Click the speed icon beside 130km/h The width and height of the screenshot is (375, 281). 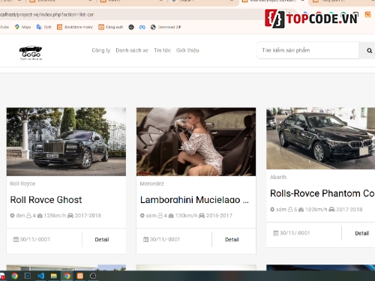(x=171, y=216)
